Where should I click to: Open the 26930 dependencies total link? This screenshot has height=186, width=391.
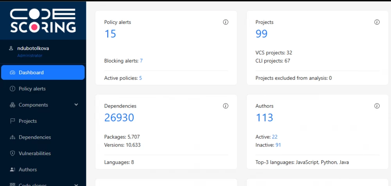119,118
